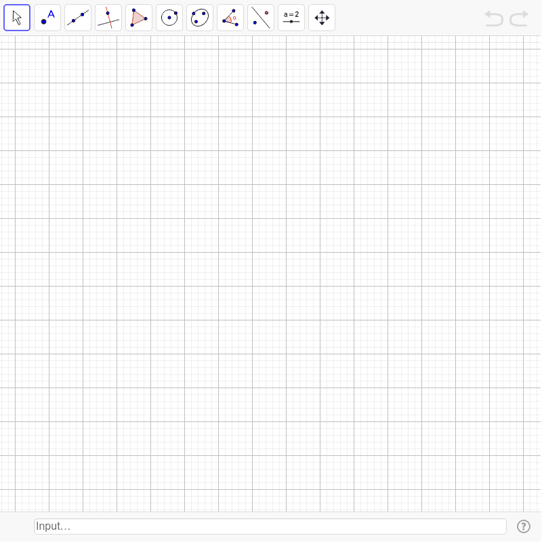Select the Move Graphics View tool
Viewport: 542px width, 542px height.
(x=322, y=17)
